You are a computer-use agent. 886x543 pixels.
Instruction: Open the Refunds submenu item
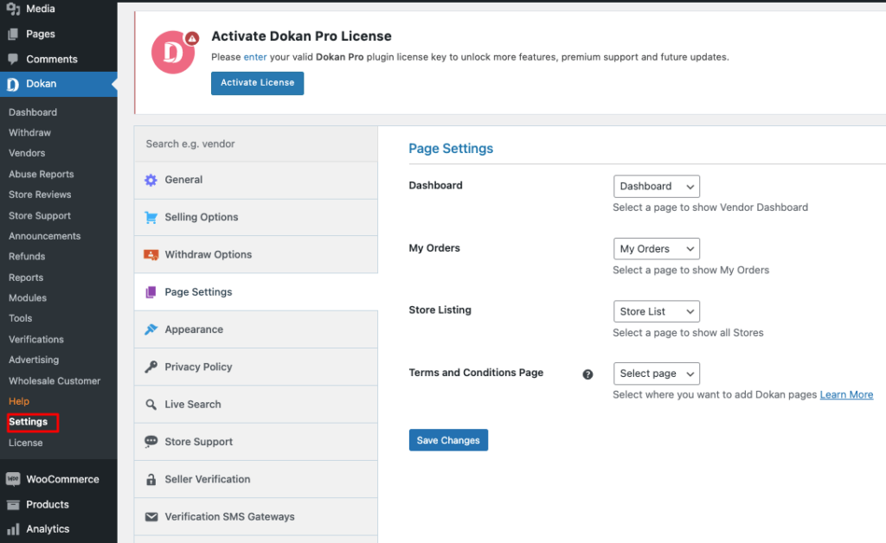27,256
